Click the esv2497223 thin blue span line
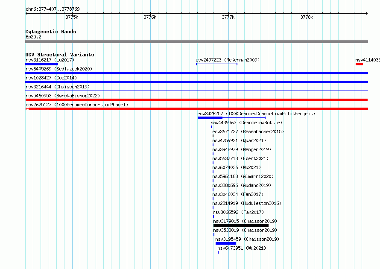380x269 pixels. click(216, 64)
